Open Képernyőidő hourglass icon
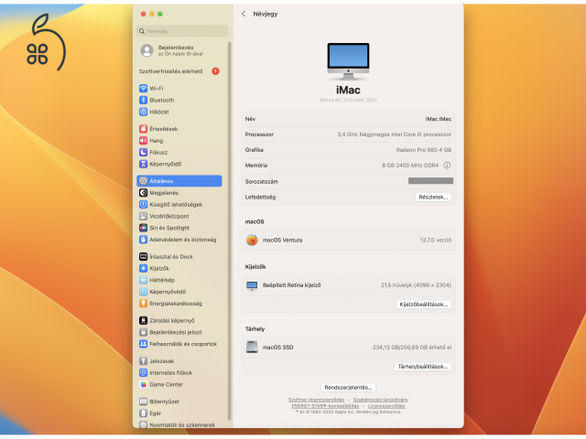The height and width of the screenshot is (439, 586). point(143,164)
